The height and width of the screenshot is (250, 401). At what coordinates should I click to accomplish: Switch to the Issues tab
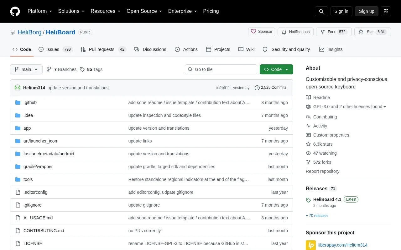click(x=55, y=49)
